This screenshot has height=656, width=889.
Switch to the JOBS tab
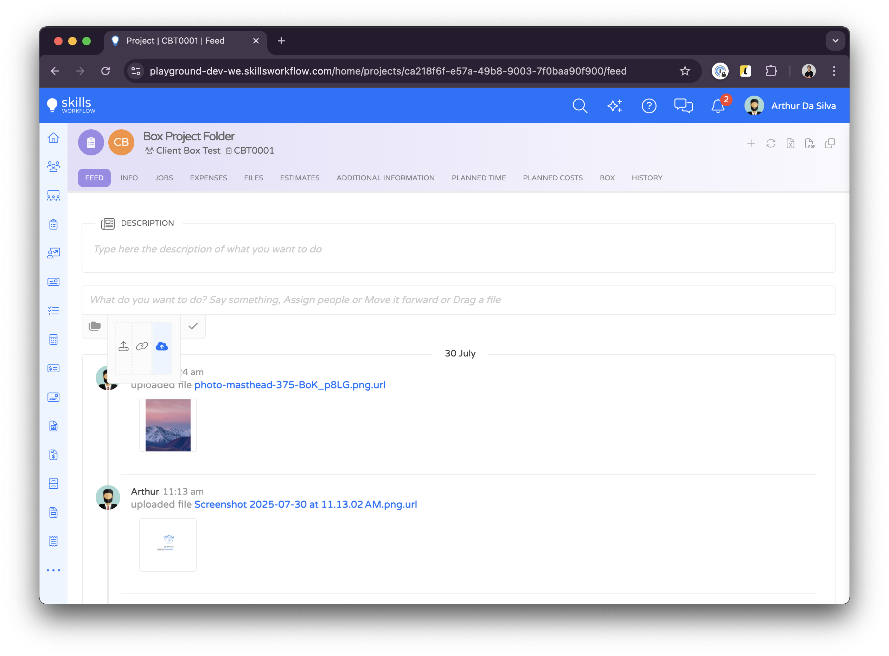(x=164, y=178)
